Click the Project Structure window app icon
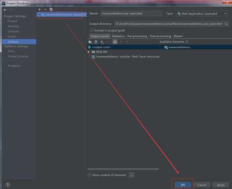This screenshot has width=232, height=189. [4, 3]
